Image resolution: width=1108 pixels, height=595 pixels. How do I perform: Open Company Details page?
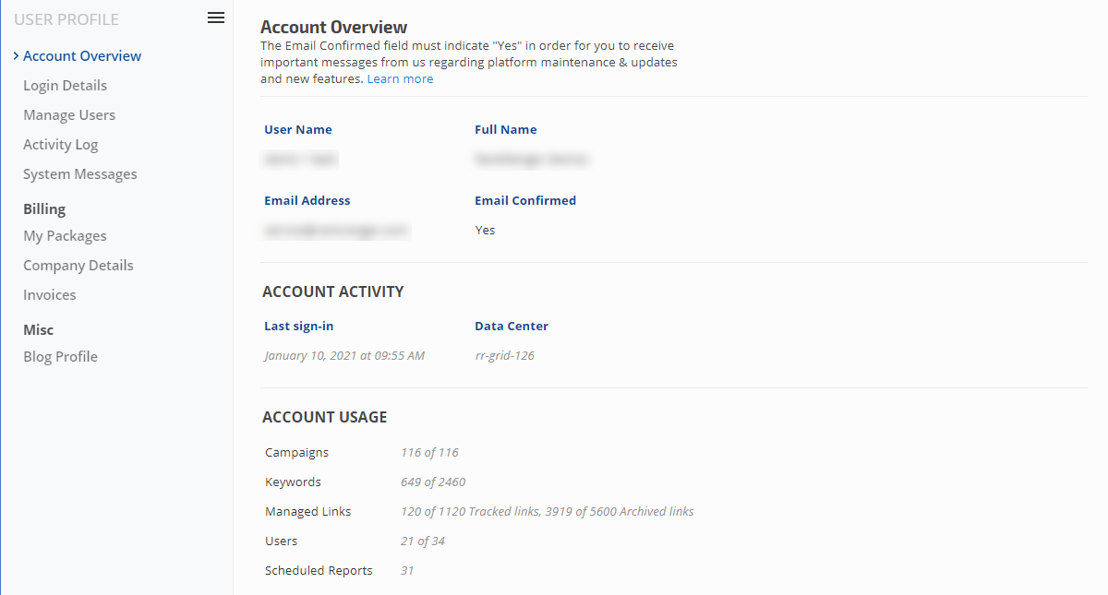click(x=78, y=266)
